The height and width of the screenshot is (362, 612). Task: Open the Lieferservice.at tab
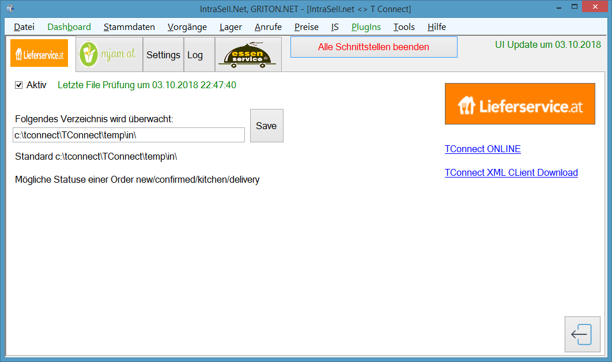[39, 54]
